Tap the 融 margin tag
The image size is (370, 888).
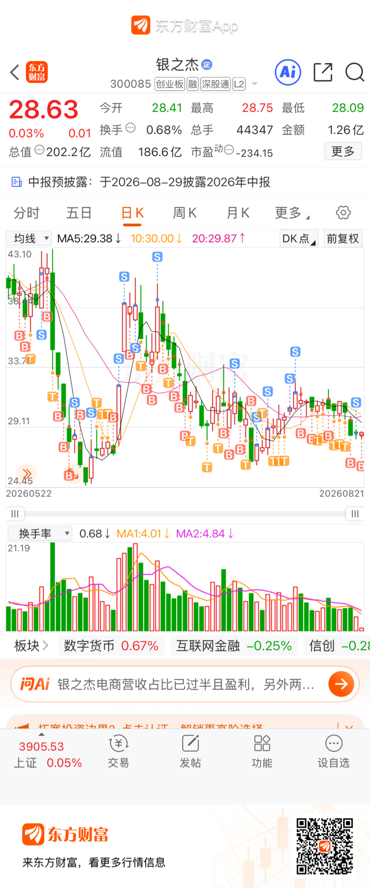(193, 84)
